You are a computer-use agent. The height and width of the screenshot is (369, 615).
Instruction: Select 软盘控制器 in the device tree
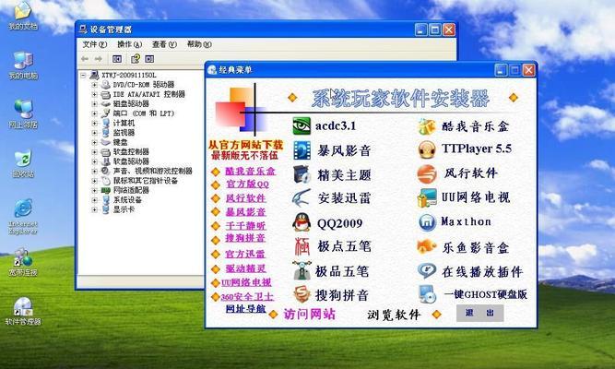click(131, 151)
